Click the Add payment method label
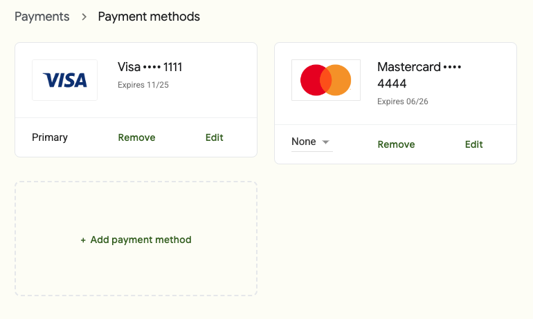The height and width of the screenshot is (319, 533). [x=141, y=240]
